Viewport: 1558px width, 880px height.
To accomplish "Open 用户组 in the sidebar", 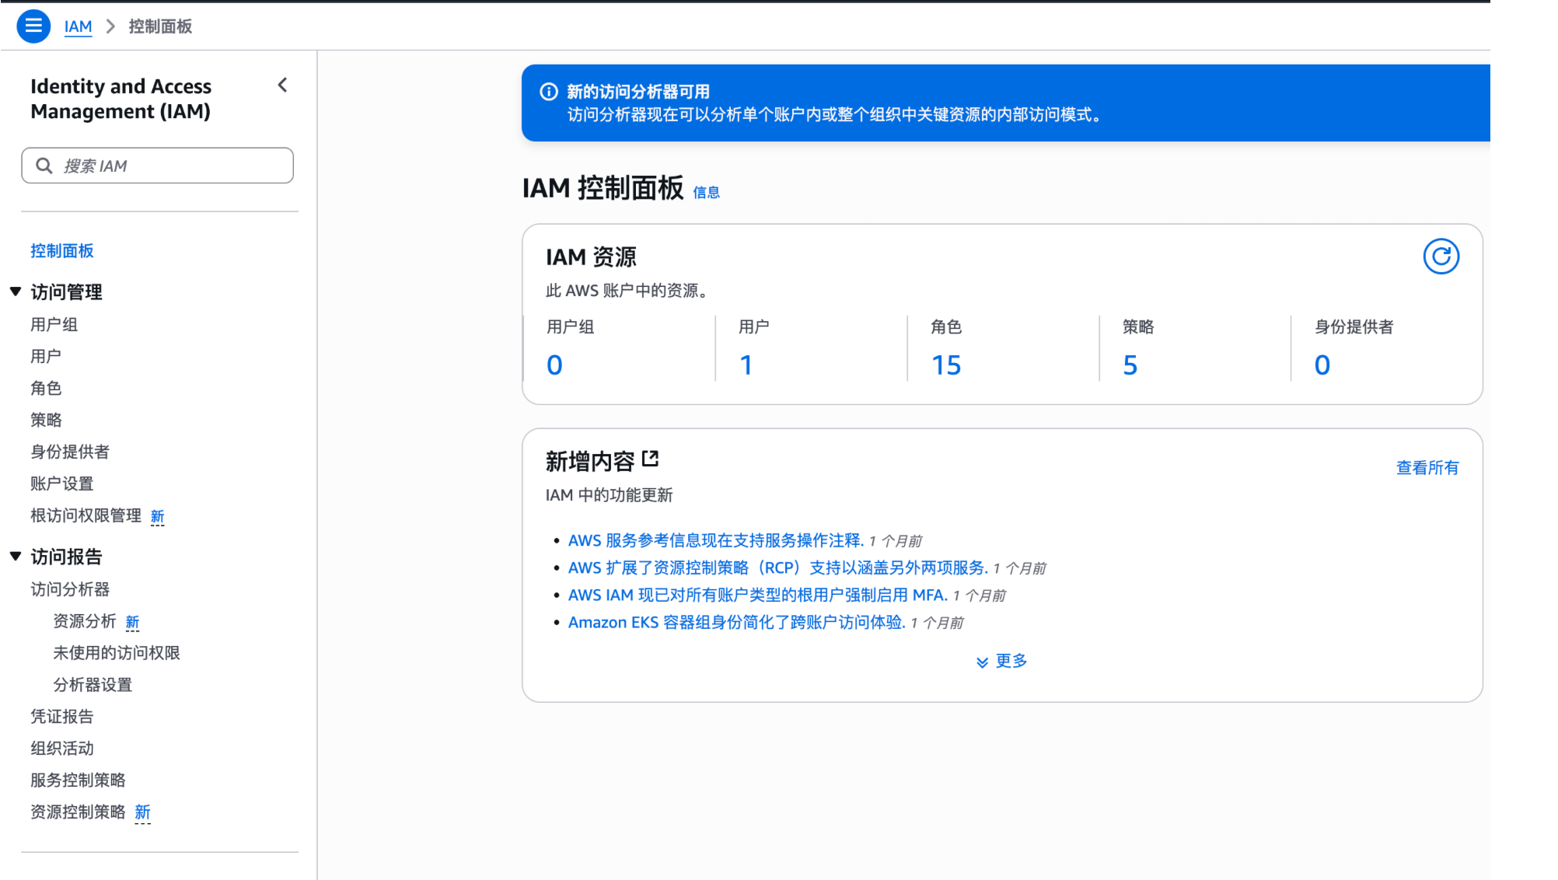I will point(54,325).
